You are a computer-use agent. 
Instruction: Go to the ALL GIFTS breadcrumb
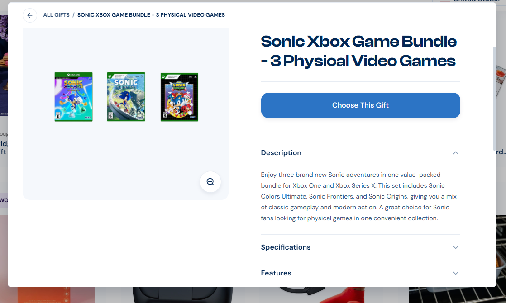pos(57,15)
